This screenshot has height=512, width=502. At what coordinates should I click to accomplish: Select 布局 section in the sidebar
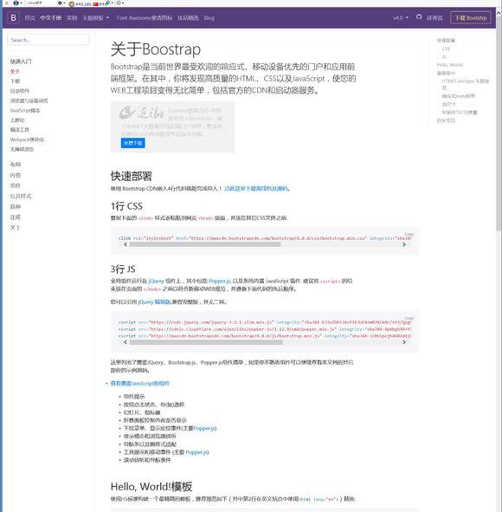point(16,165)
